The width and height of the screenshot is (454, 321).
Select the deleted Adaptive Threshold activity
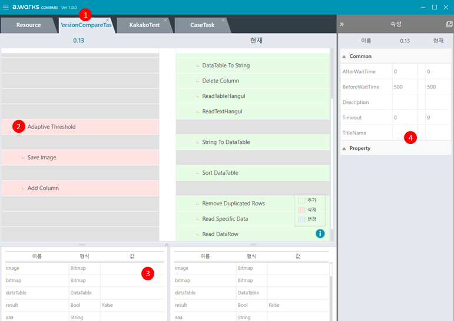[51, 127]
